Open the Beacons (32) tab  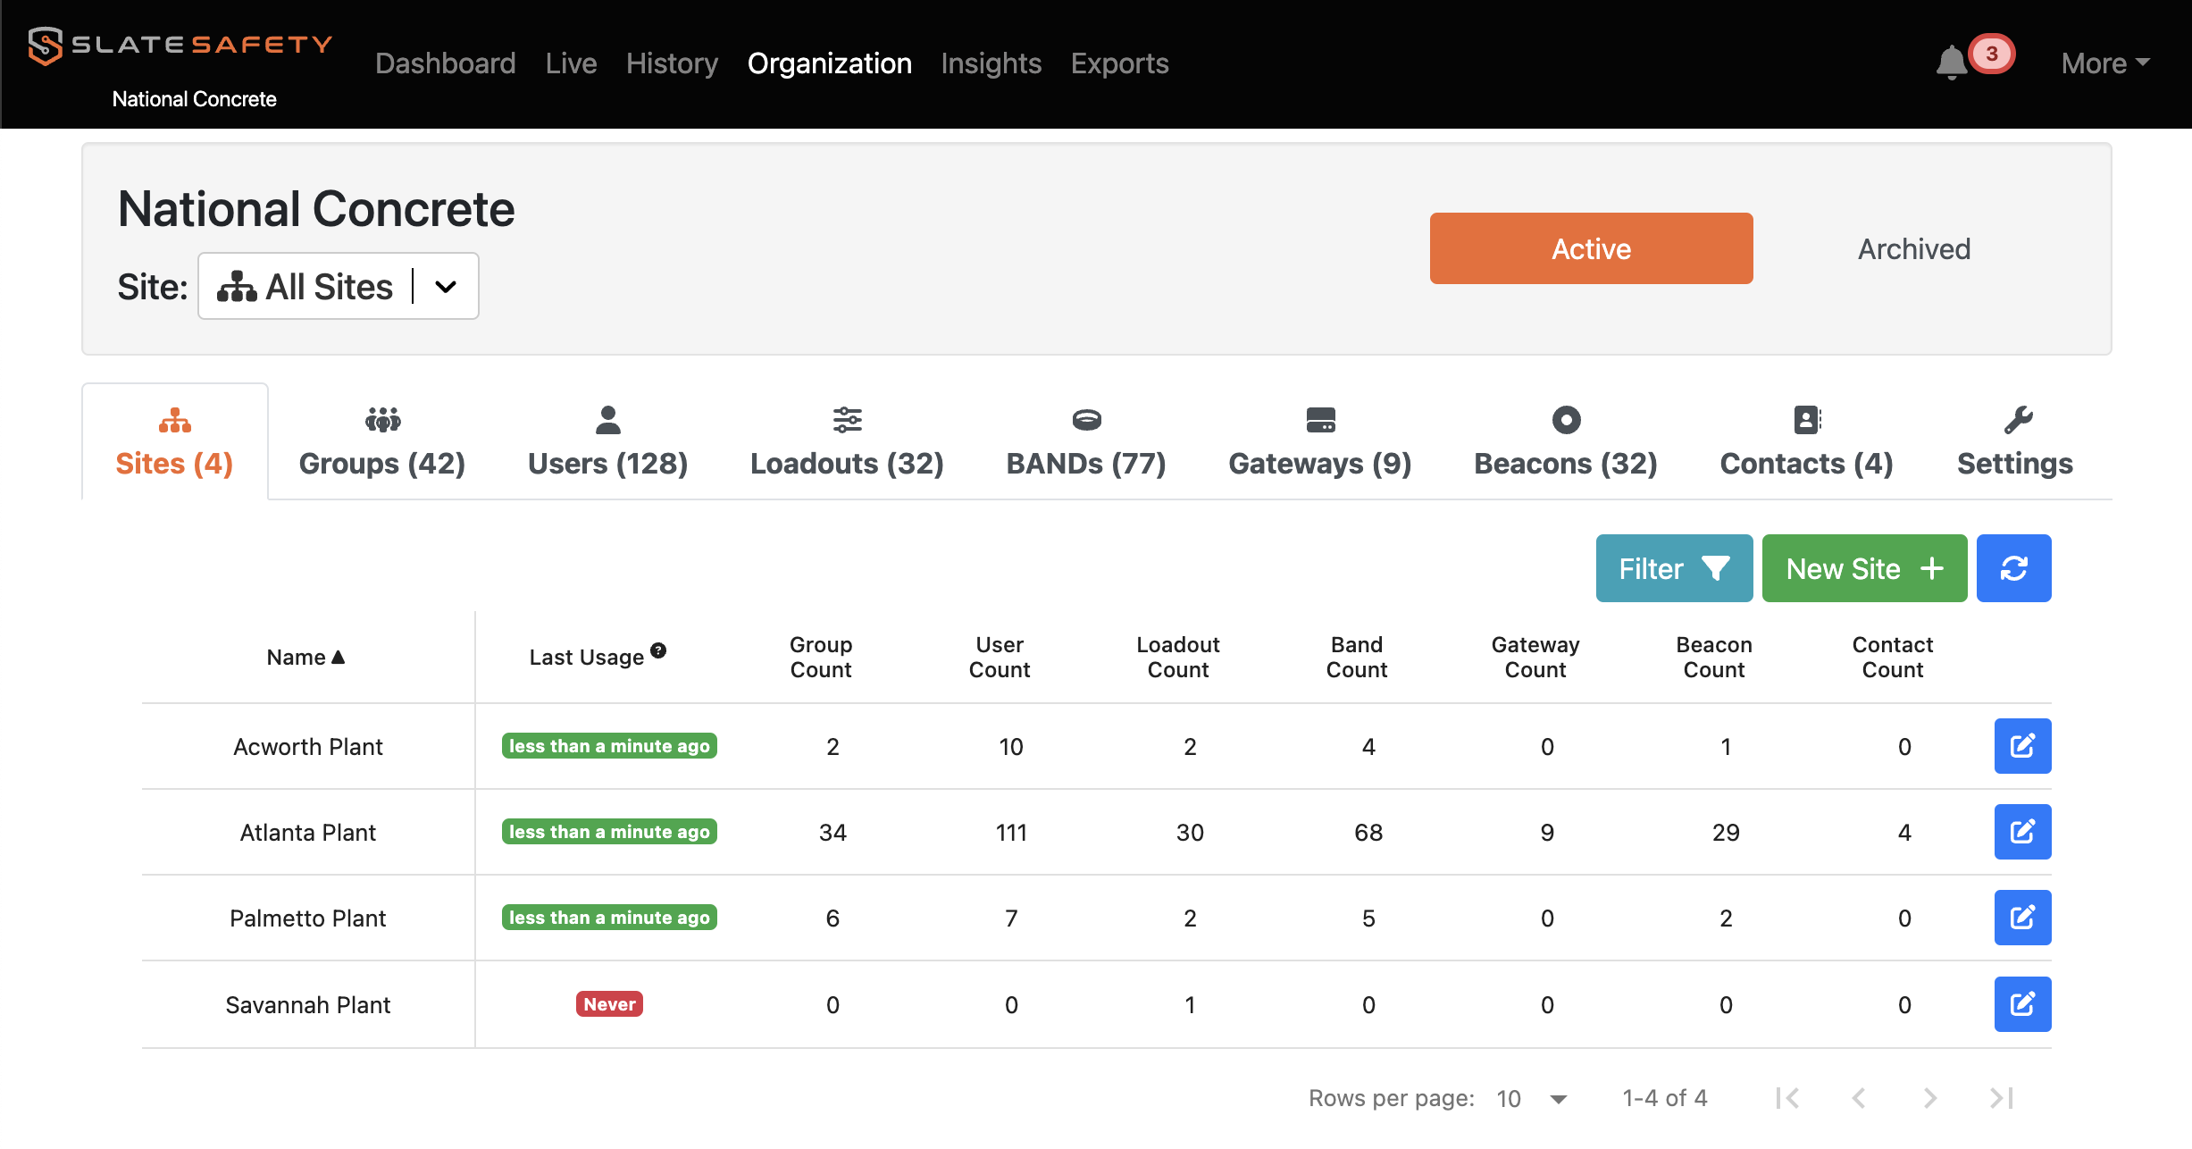coord(1566,442)
